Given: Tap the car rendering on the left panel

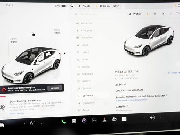Looking at the screenshot, I should coord(31,65).
